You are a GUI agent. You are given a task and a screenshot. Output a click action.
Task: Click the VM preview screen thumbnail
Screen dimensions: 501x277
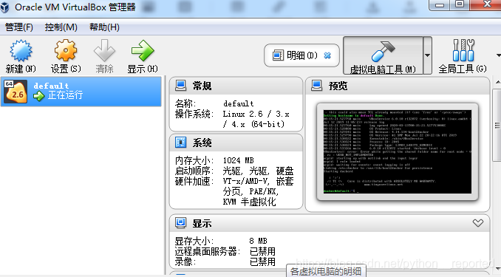tap(397, 151)
